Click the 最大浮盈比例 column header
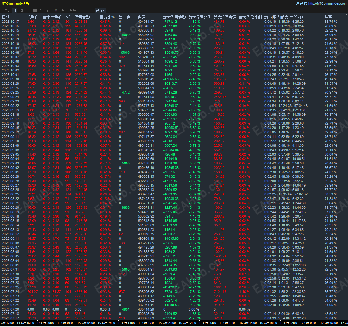The width and height of the screenshot is (348, 327). tap(250, 17)
